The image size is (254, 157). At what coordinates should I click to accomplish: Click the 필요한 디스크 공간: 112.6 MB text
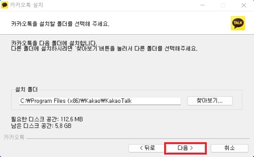point(47,119)
